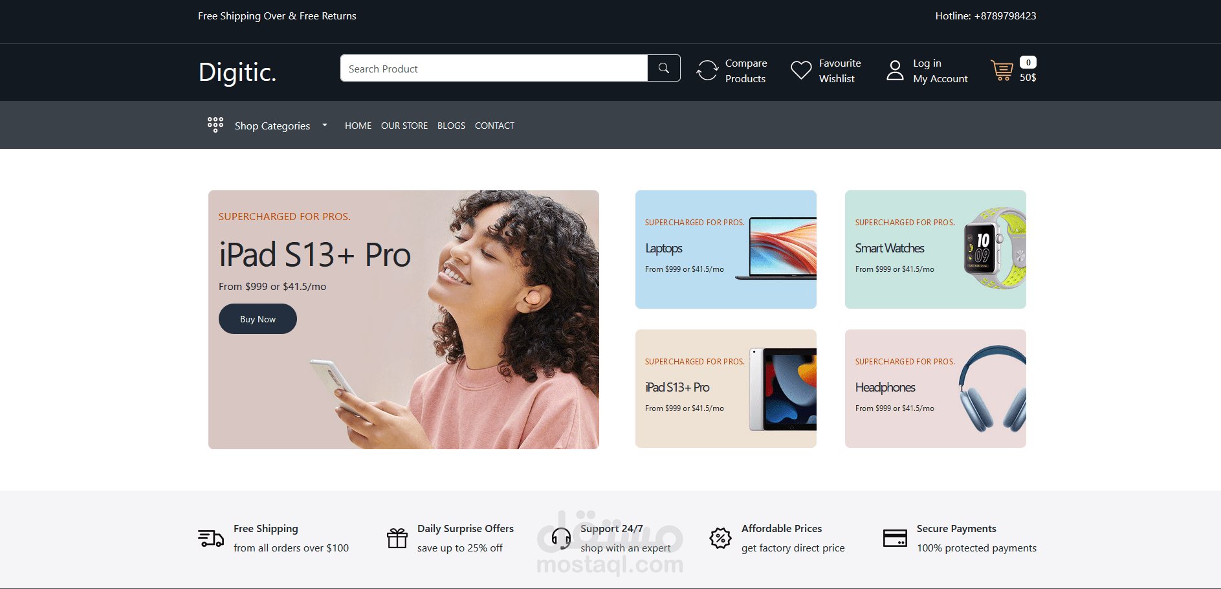Select the BLOGS navigation item
The width and height of the screenshot is (1221, 589).
[451, 125]
